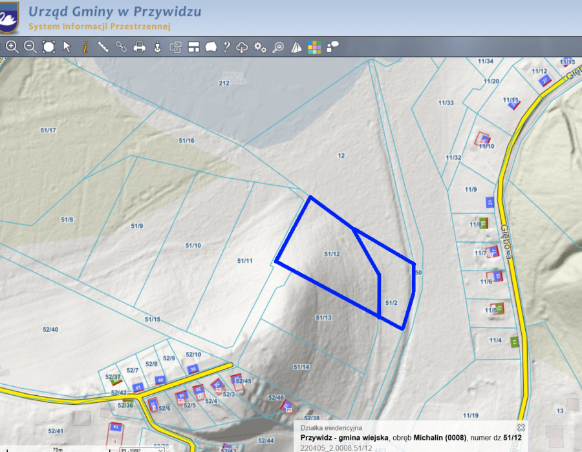The height and width of the screenshot is (452, 582).
Task: Click the search magnifier toolbar icon
Action: pos(278,46)
